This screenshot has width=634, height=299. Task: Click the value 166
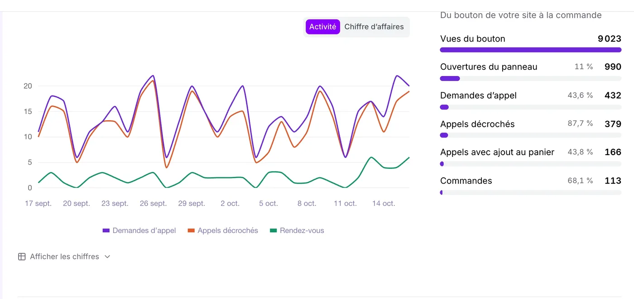click(613, 152)
